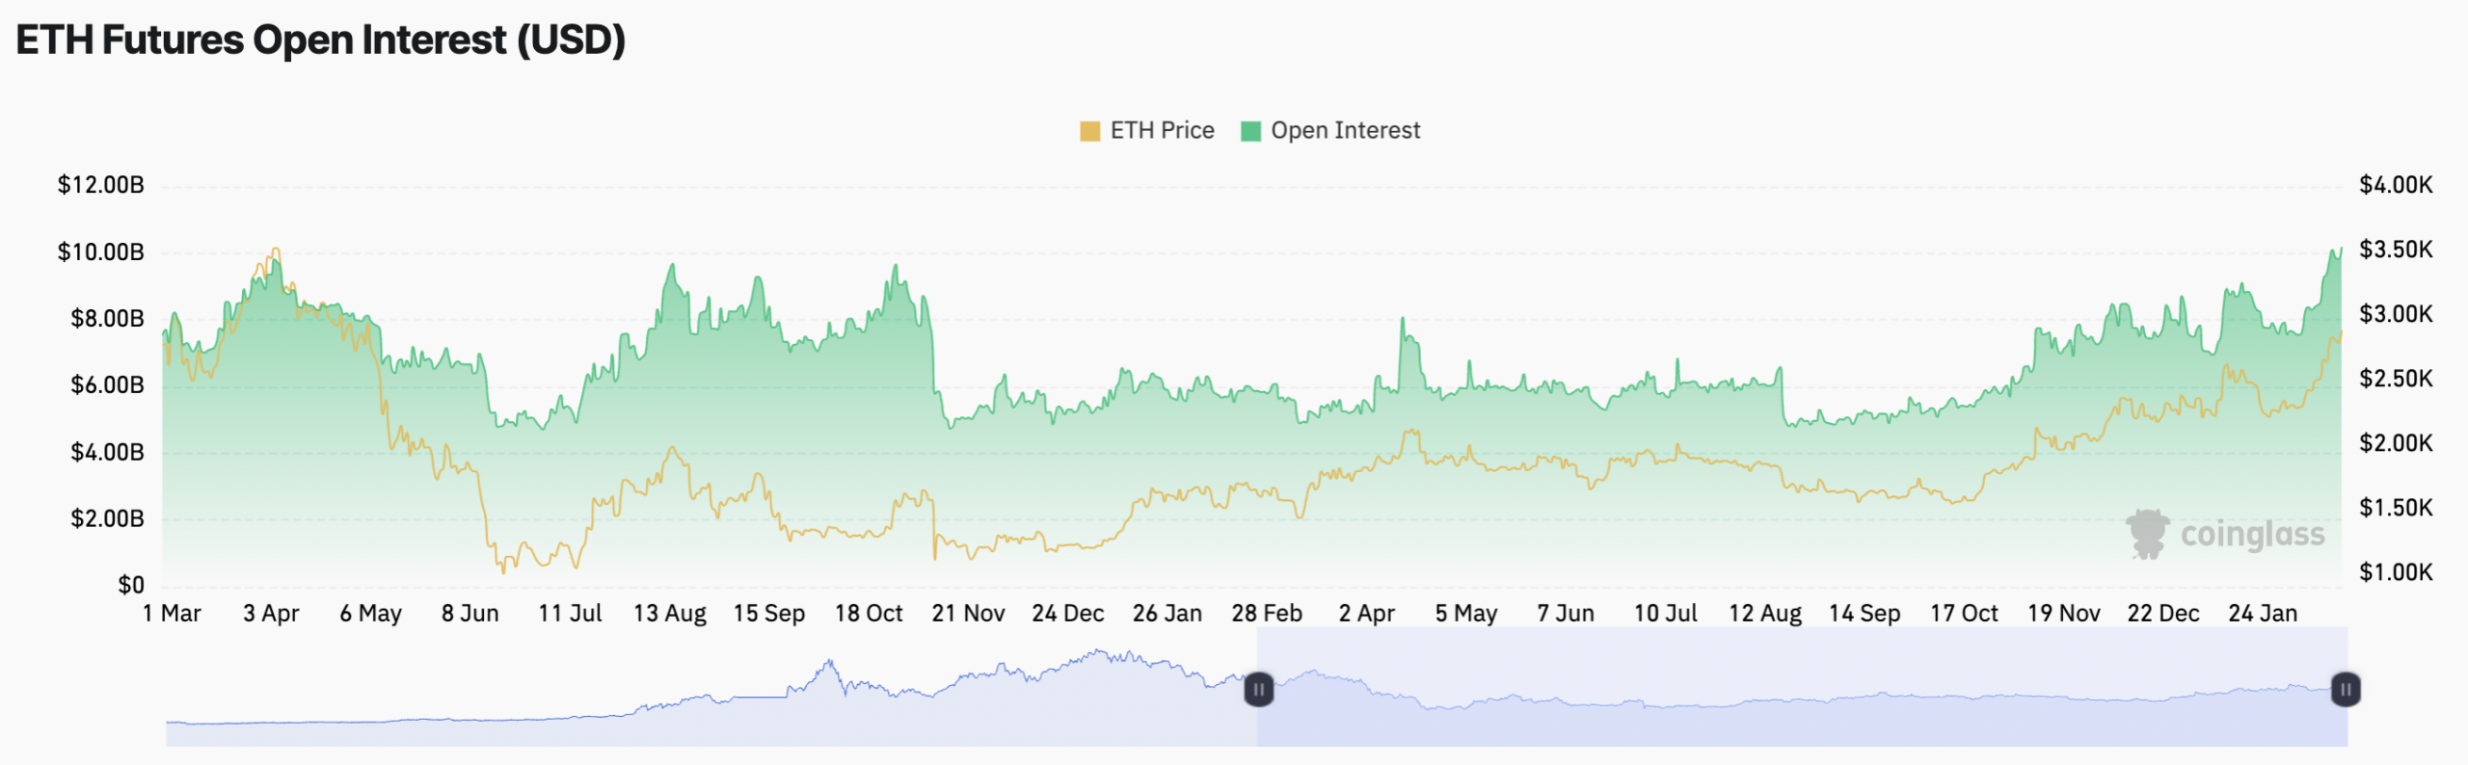The image size is (2468, 765).
Task: Click the $4.00K right axis label
Action: click(2396, 184)
